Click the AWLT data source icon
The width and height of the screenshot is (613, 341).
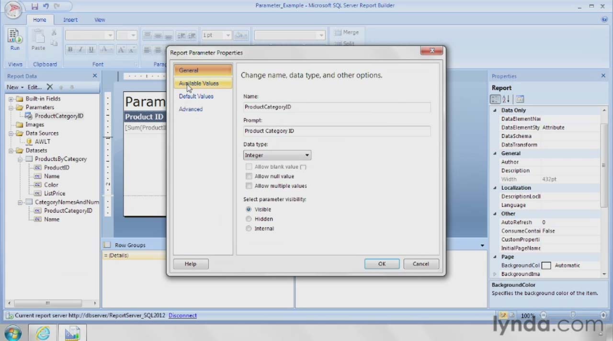29,142
